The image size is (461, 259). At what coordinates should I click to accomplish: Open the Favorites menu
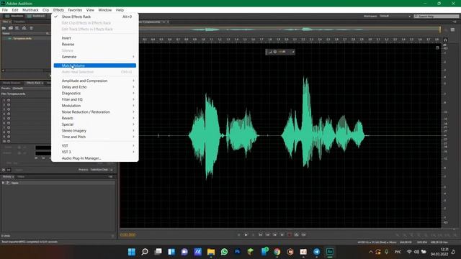[75, 10]
